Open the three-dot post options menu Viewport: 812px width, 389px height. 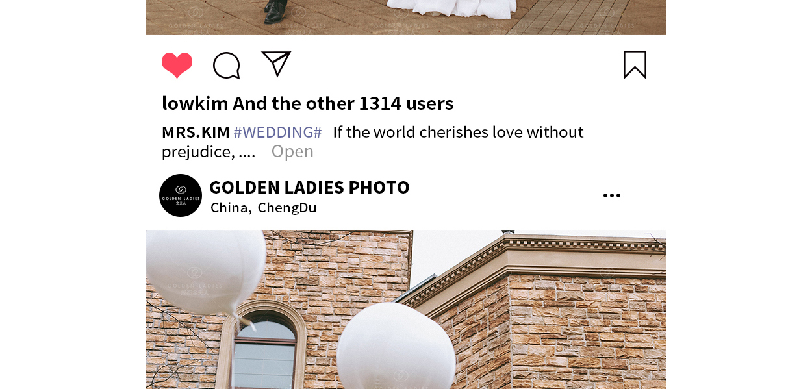[x=612, y=195]
